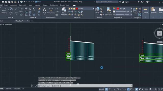Select the Polyline tool

coord(4,11)
